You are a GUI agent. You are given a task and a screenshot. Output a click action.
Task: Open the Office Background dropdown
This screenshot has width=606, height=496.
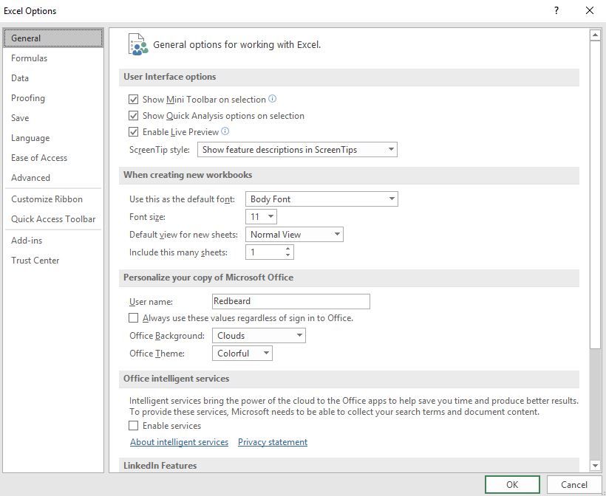[x=259, y=336]
